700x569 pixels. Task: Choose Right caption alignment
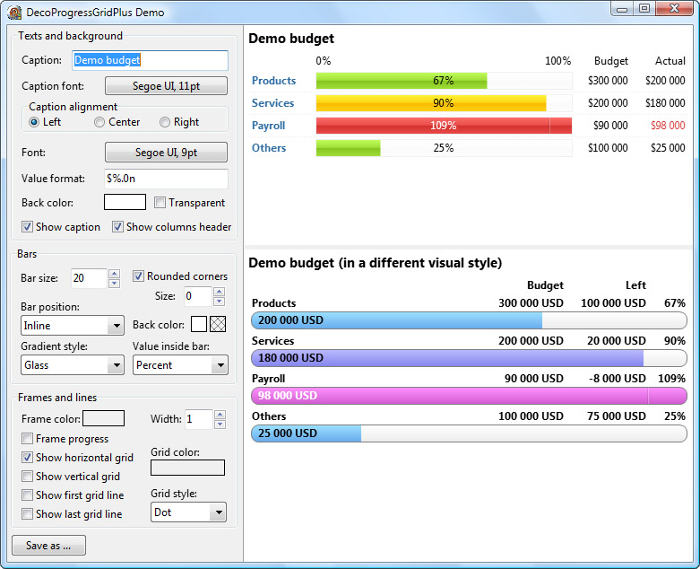[x=165, y=122]
